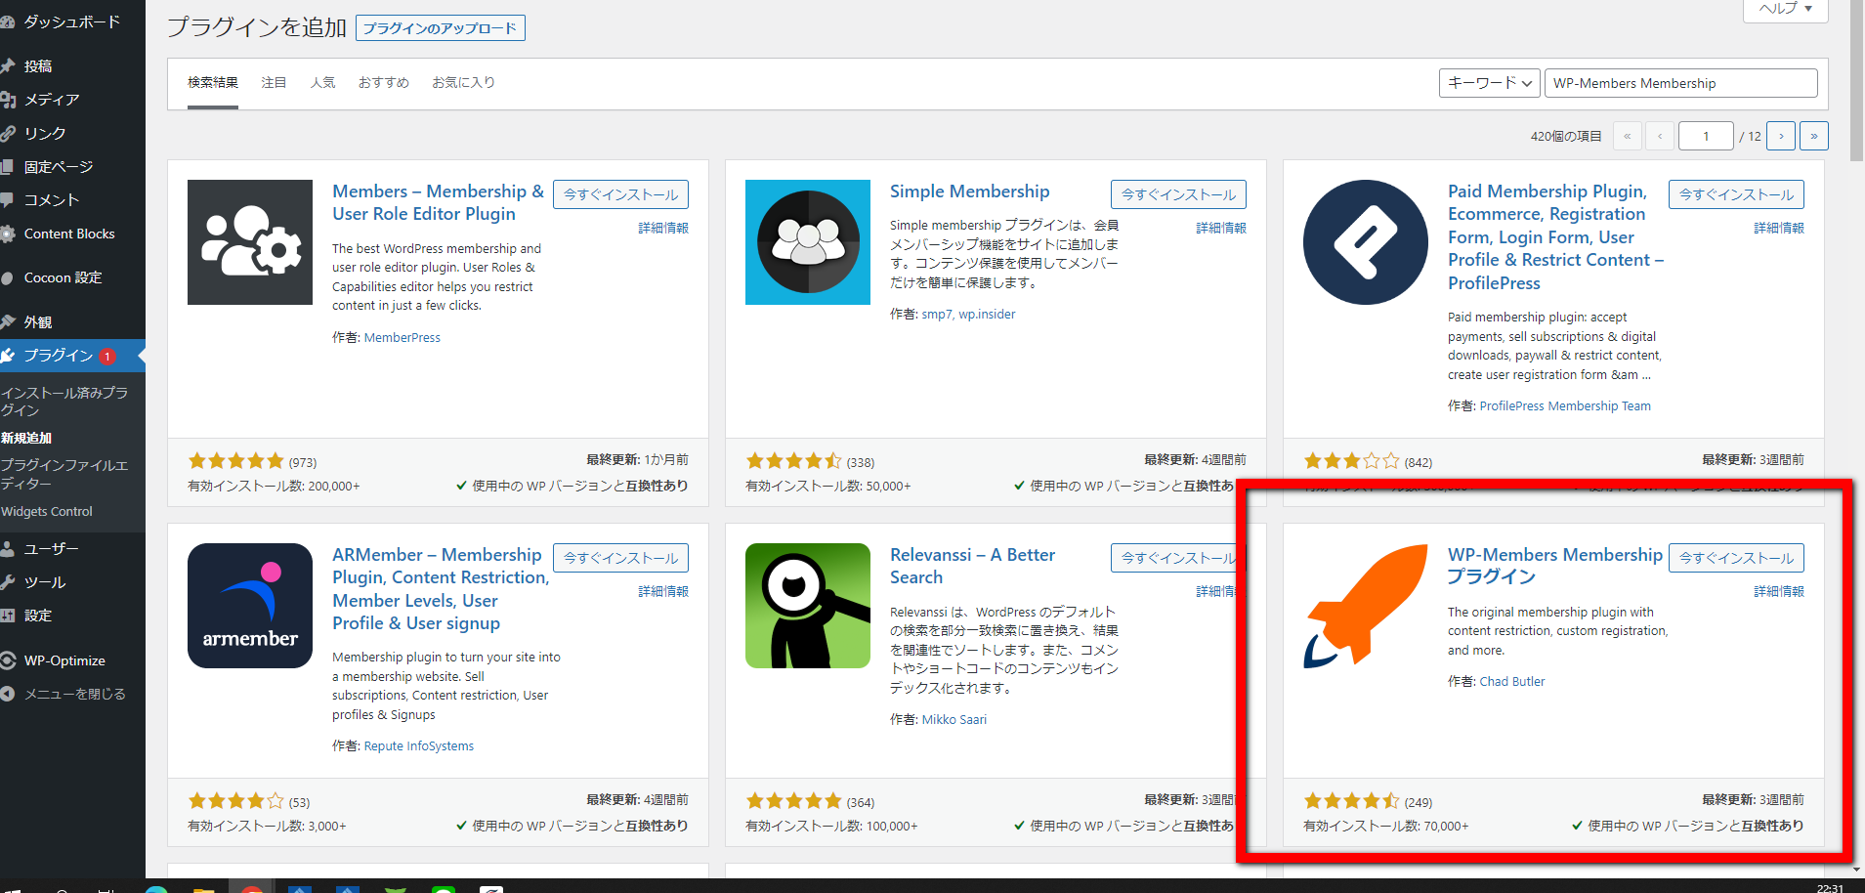Viewport: 1865px width, 893px height.
Task: Select 新規追加 in plugins submenu
Action: (26, 438)
